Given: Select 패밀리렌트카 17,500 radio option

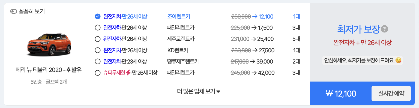Looking at the screenshot, I should pos(98,28).
